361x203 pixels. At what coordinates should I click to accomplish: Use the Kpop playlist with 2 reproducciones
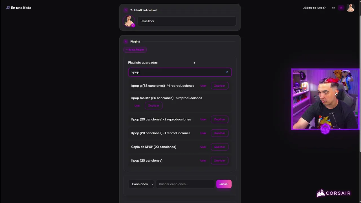203,119
